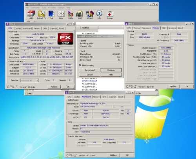This screenshot has width=196, height=159.
Task: Open the File menu in WinRAR
Action: click(27, 8)
